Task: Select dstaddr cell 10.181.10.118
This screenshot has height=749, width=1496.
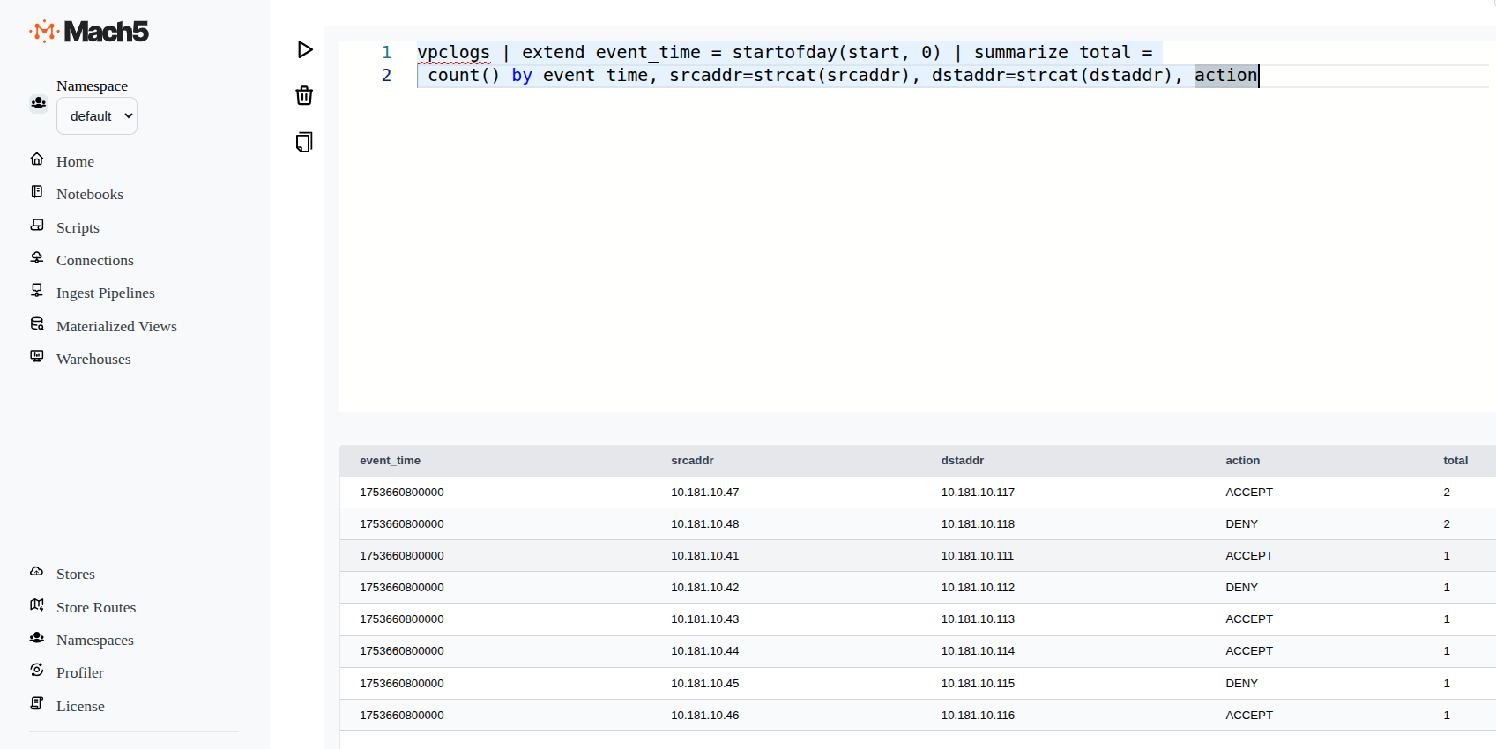Action: tap(978, 524)
